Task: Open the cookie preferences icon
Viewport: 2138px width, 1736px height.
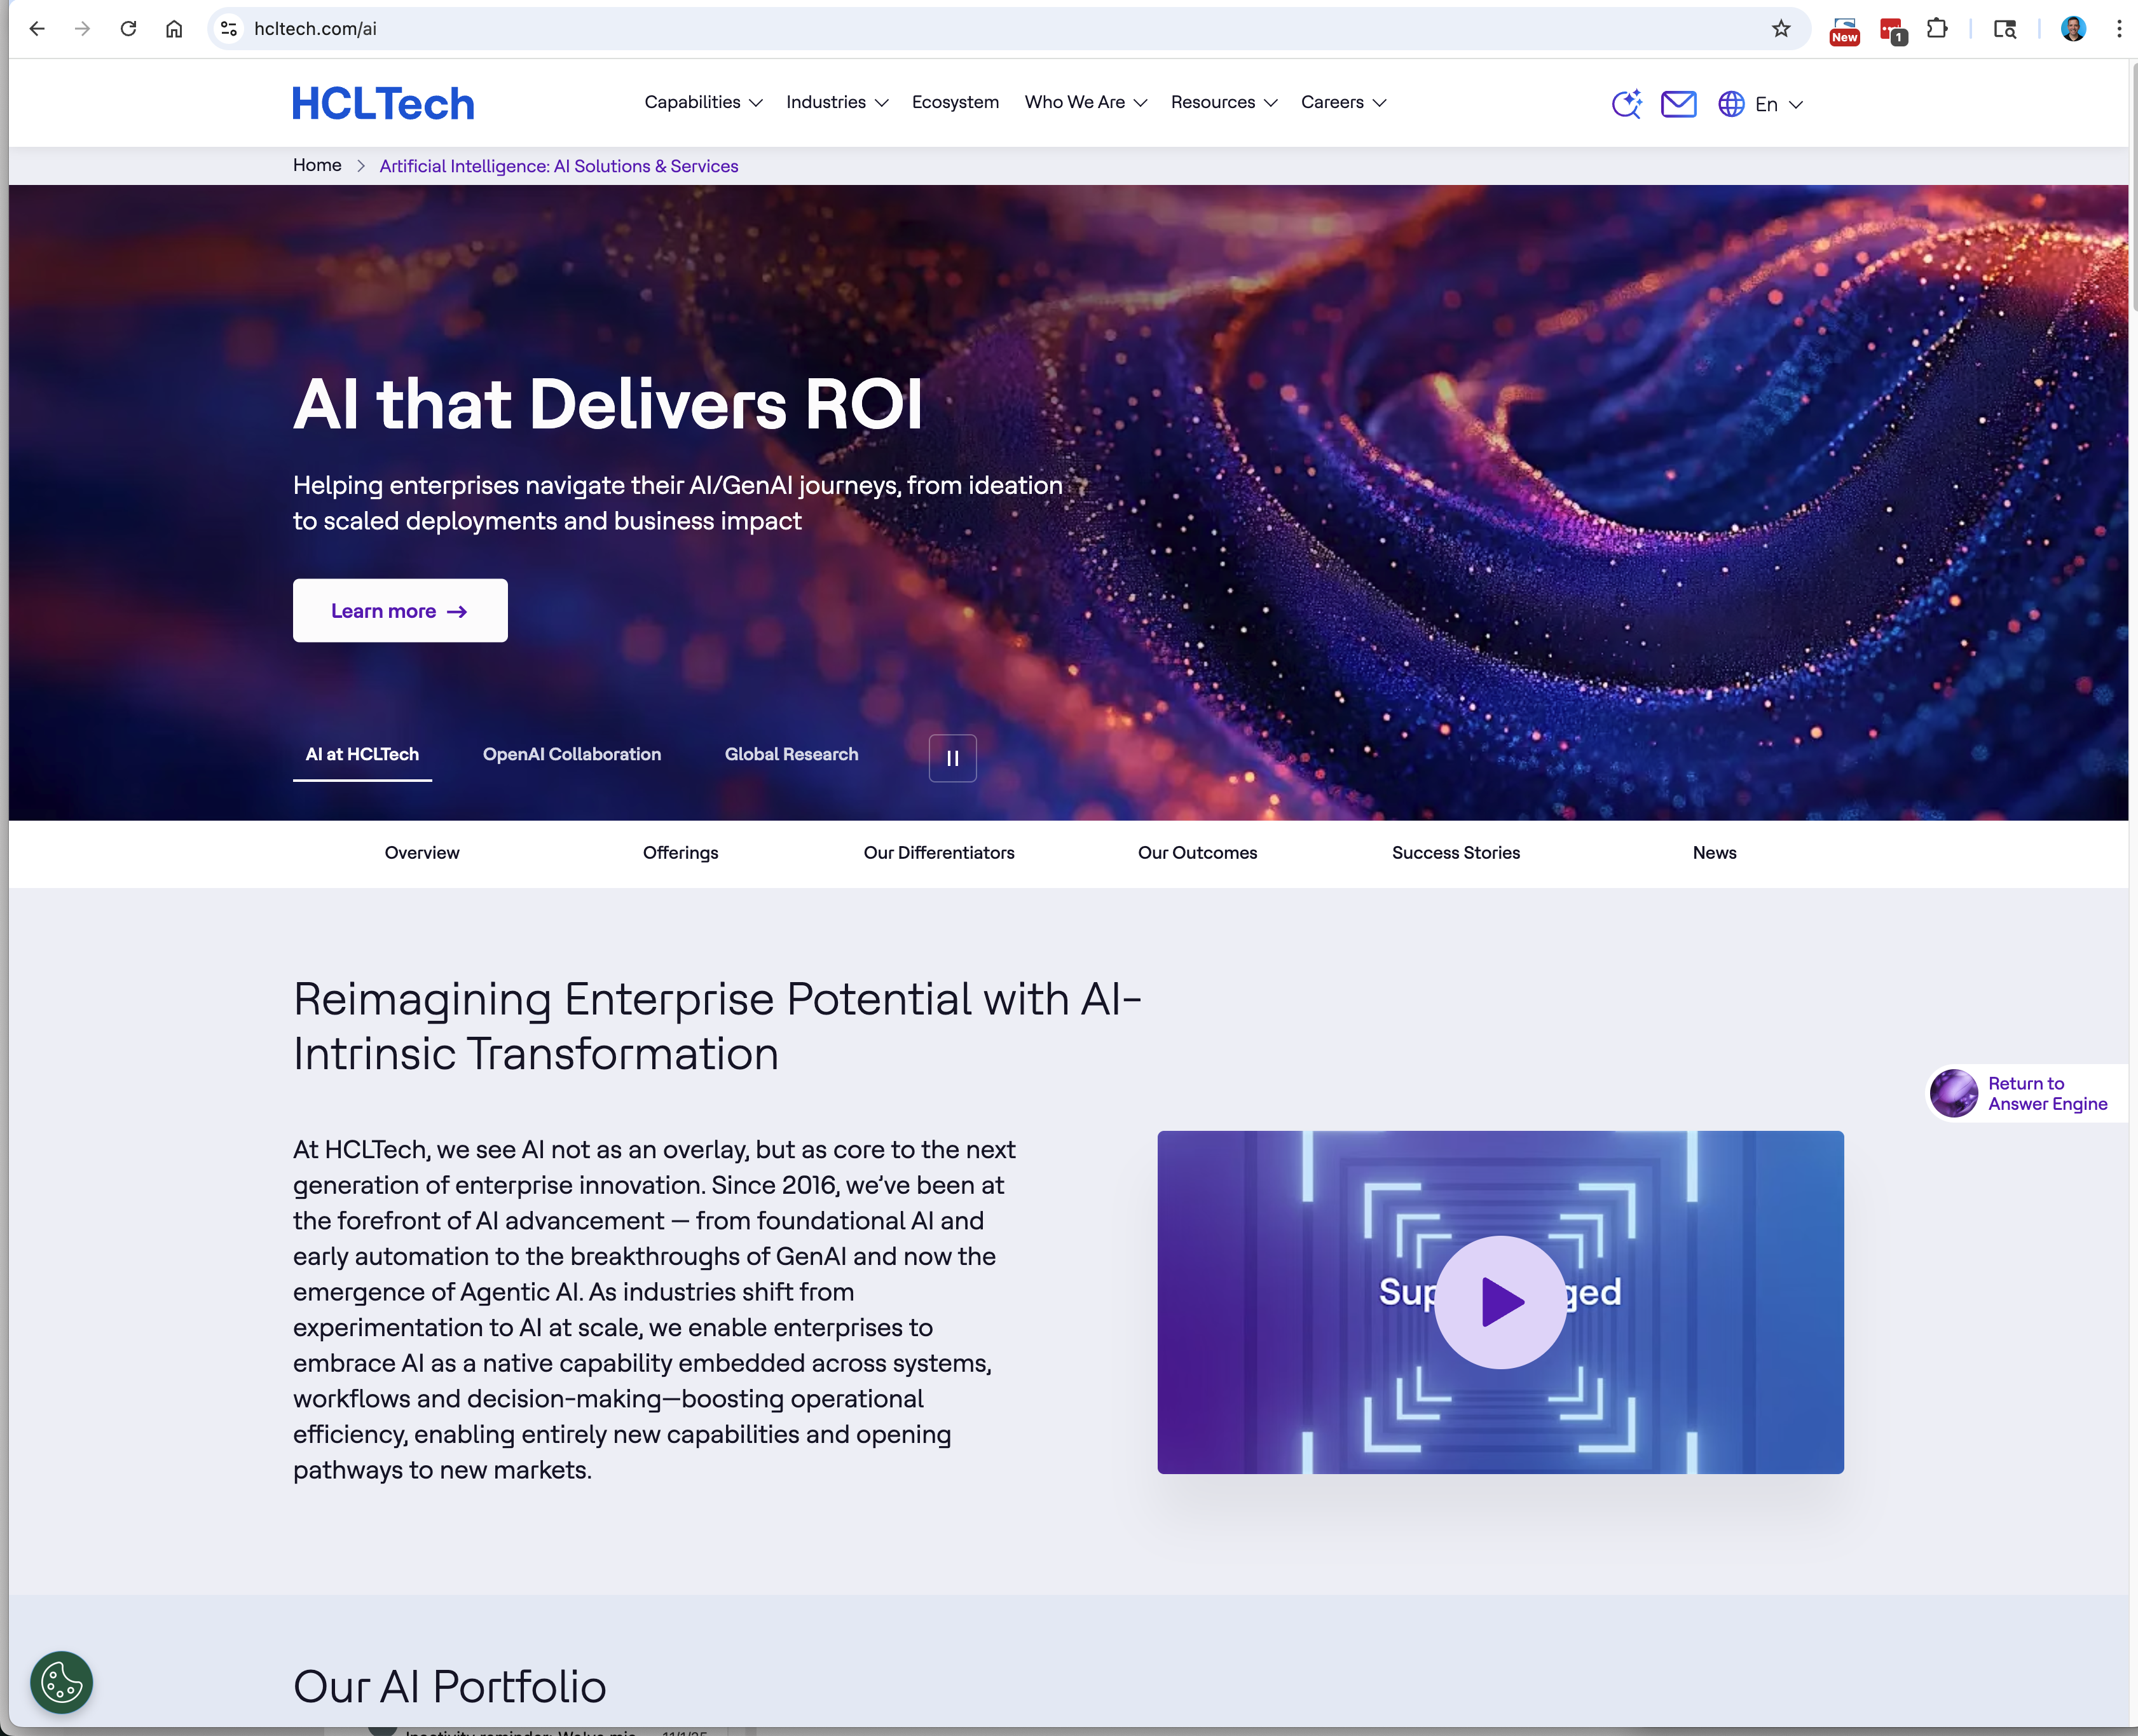Action: pyautogui.click(x=61, y=1682)
